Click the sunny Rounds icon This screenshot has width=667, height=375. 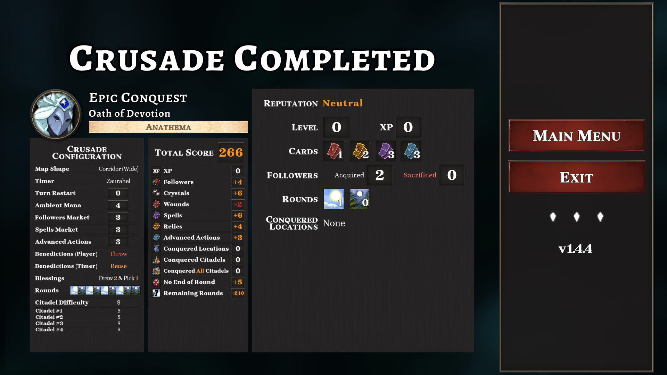(x=334, y=199)
